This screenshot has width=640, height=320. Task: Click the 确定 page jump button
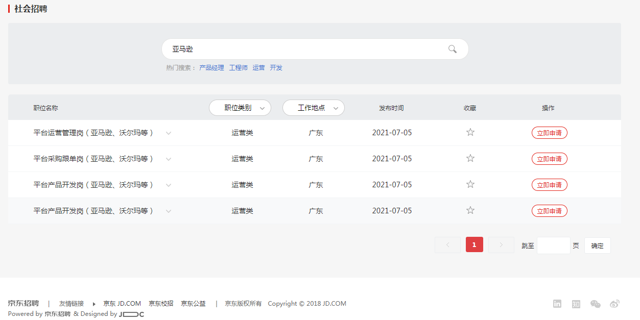[597, 245]
